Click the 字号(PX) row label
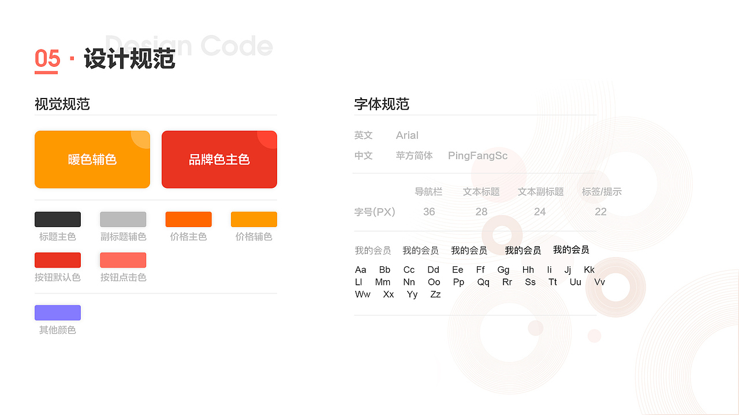Screen dimensions: 739x415 pos(375,212)
